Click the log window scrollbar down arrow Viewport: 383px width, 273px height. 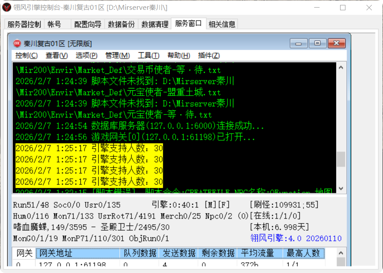[x=340, y=188]
